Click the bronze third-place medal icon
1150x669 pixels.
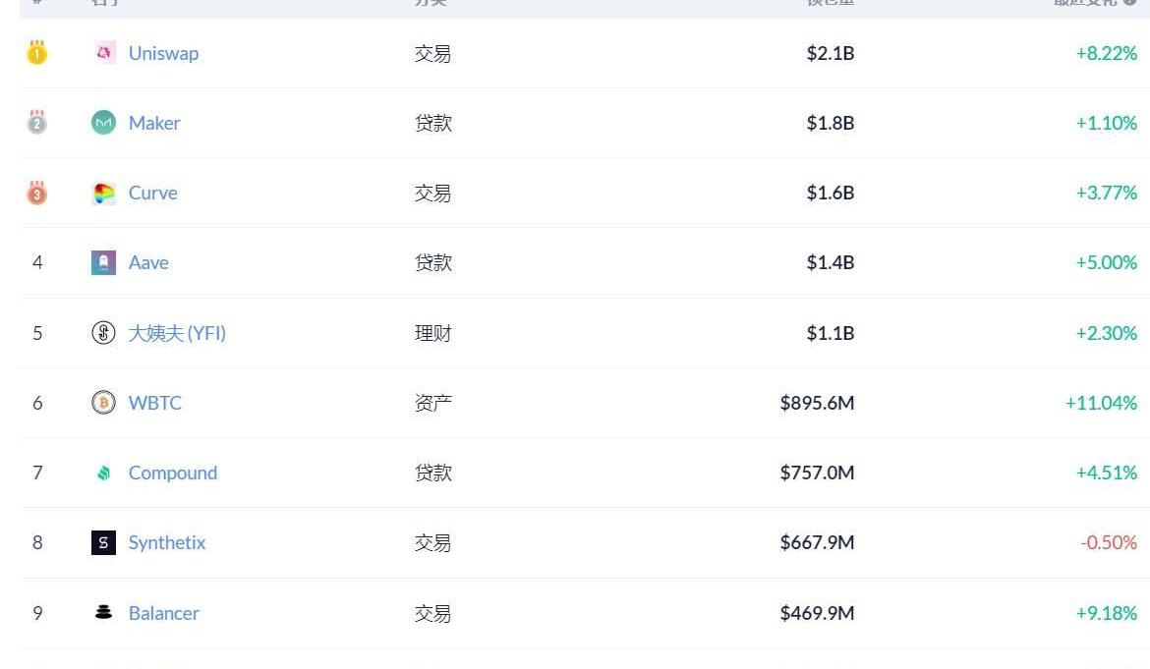point(37,193)
